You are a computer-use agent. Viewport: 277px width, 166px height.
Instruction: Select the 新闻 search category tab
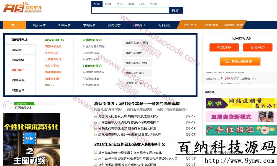click(x=108, y=4)
